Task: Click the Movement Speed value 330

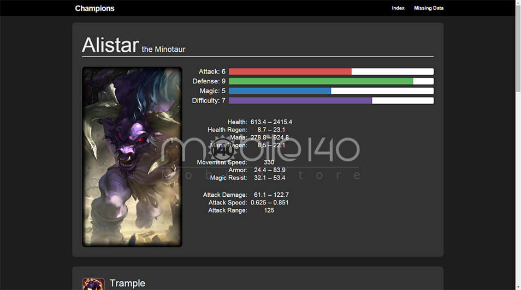Action: tap(269, 162)
